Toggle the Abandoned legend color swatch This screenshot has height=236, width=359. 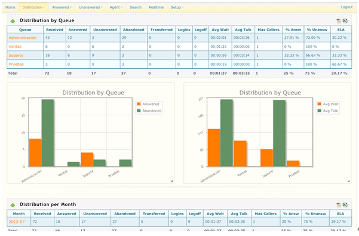coord(139,111)
